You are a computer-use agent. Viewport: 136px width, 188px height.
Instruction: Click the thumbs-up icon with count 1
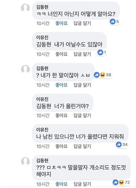click(x=100, y=52)
